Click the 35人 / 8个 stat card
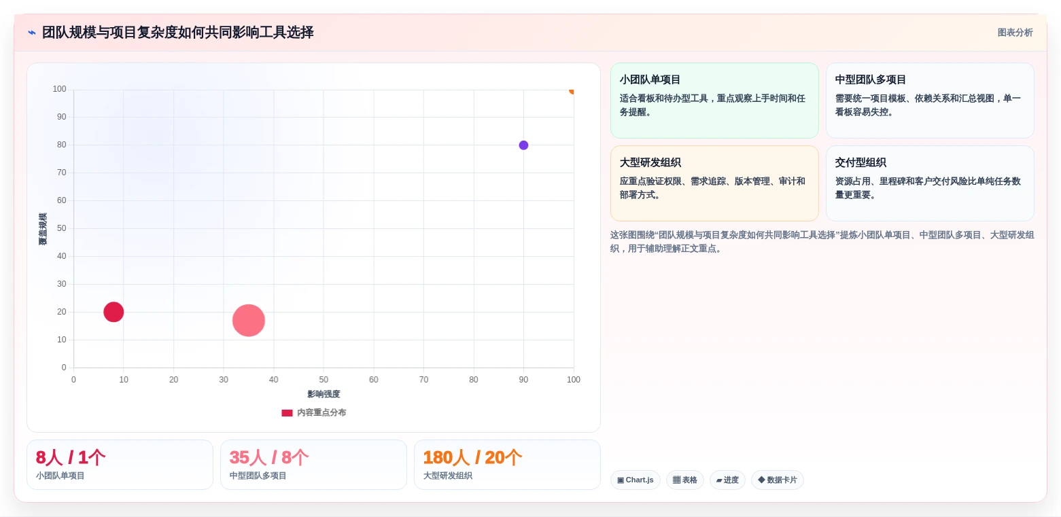Image resolution: width=1061 pixels, height=517 pixels. pos(313,465)
